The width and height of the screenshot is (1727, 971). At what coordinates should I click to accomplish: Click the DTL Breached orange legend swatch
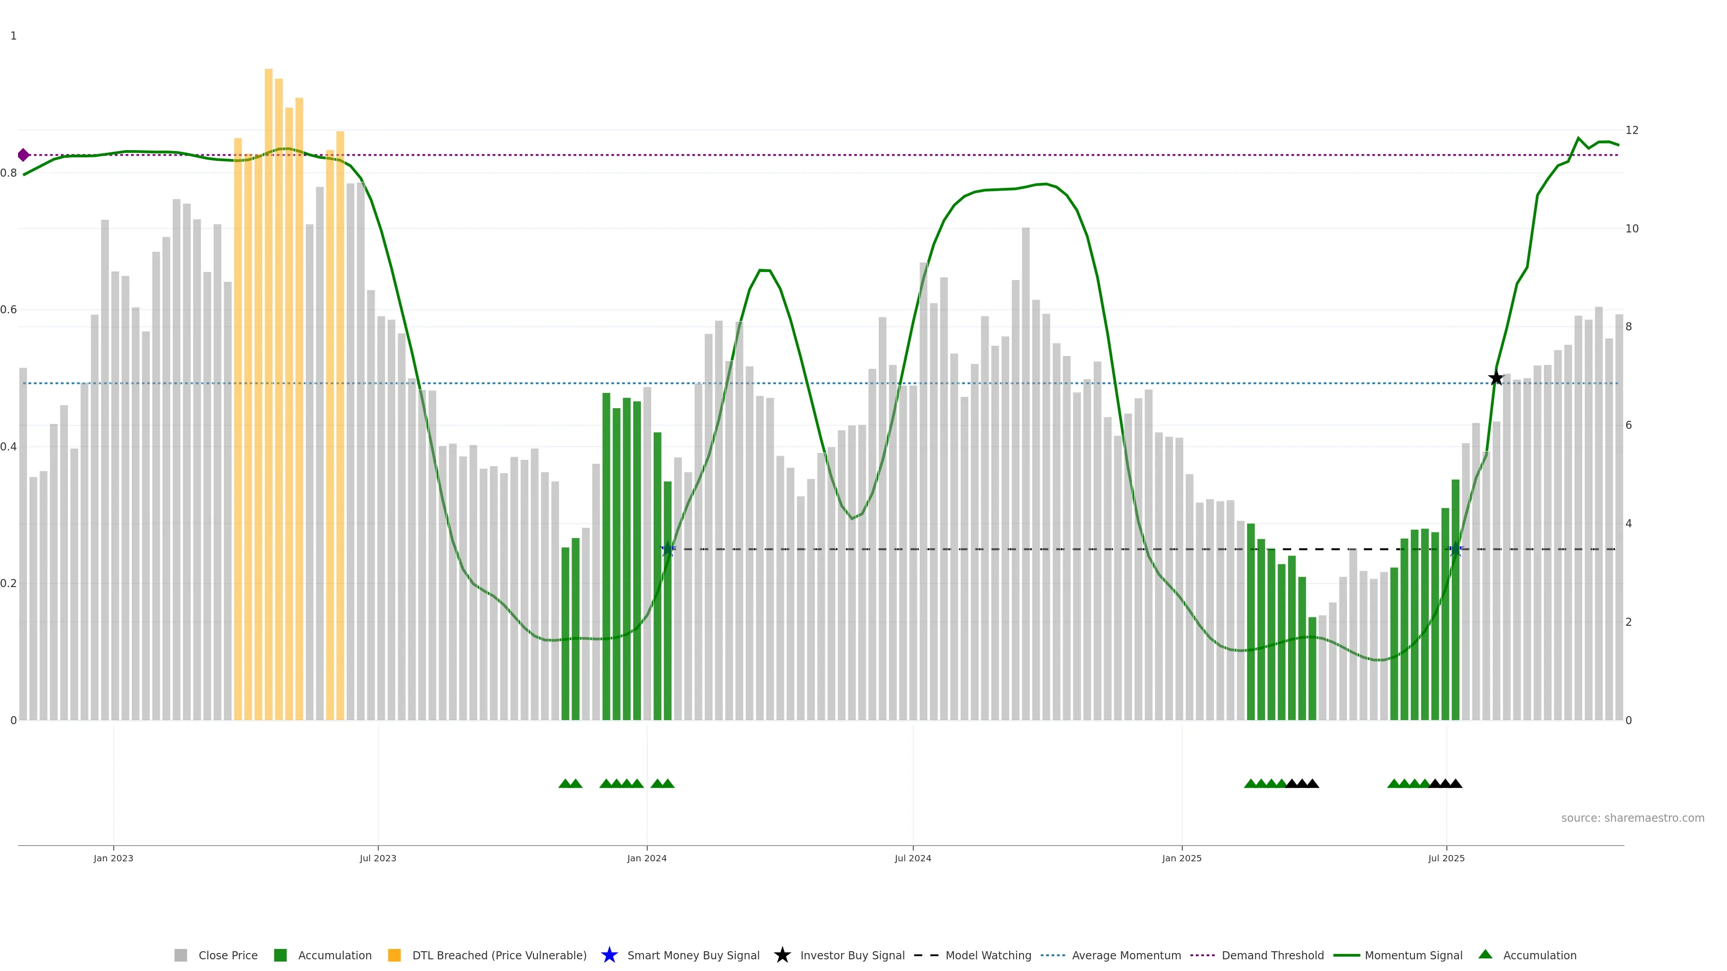(394, 955)
